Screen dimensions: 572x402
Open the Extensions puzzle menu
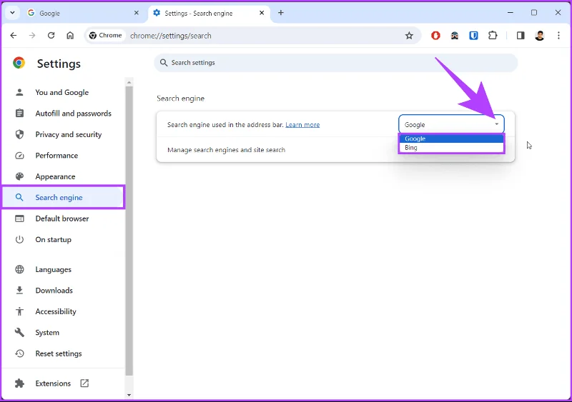[x=493, y=36]
